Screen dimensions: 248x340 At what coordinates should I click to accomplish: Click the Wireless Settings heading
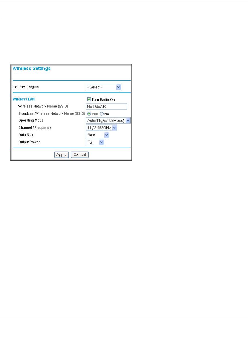pos(32,69)
